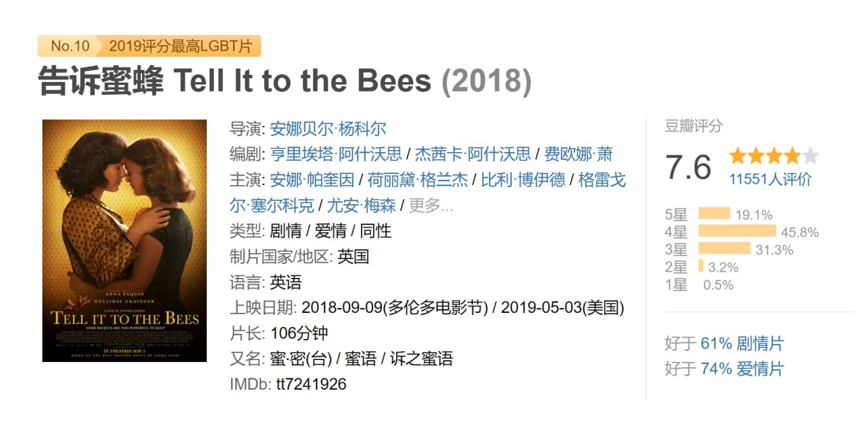Expand cast list with 更多...

point(431,205)
